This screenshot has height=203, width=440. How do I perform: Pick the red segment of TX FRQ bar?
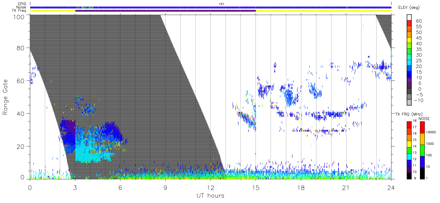[x=410, y=125]
